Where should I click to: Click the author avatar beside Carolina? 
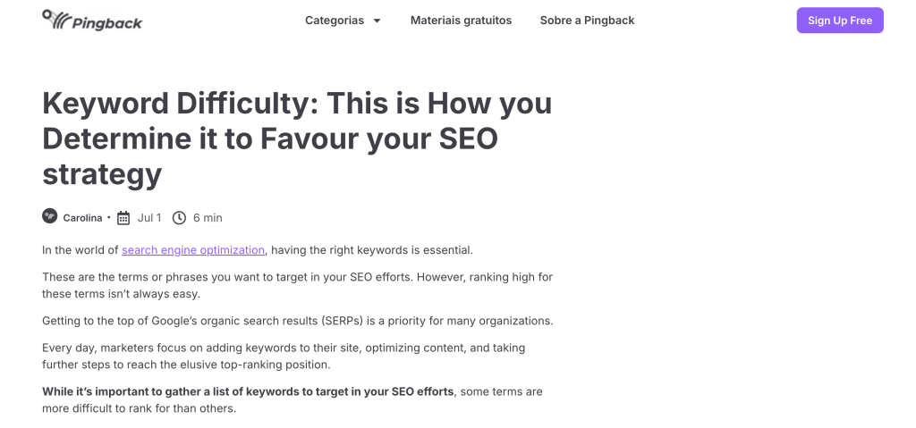pos(50,216)
